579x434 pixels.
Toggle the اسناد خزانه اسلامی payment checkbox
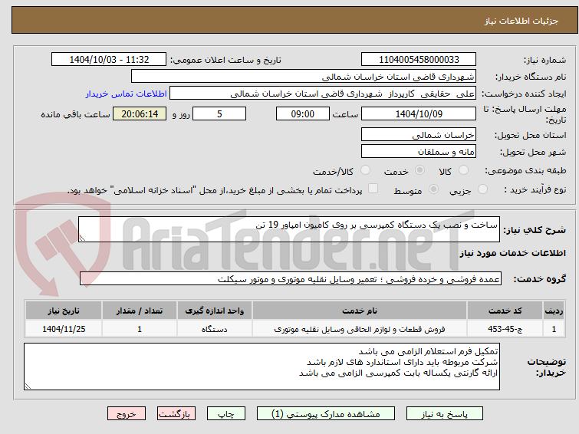[x=373, y=189]
